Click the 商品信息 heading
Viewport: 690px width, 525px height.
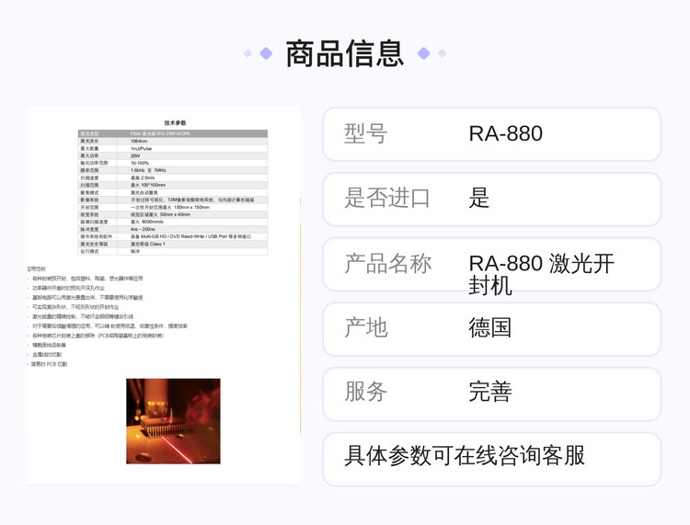(345, 53)
